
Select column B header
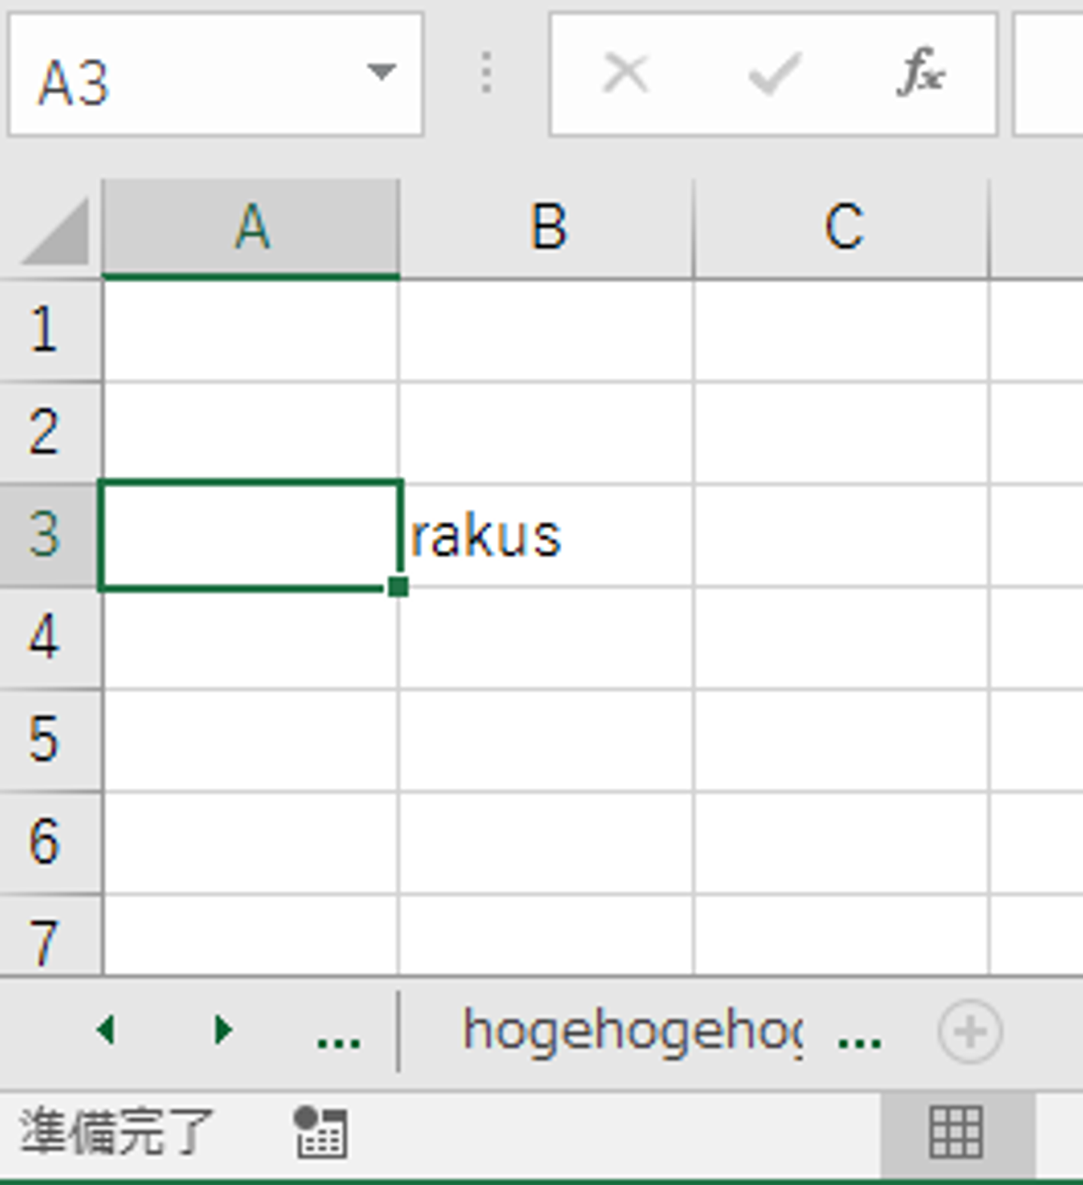point(548,227)
